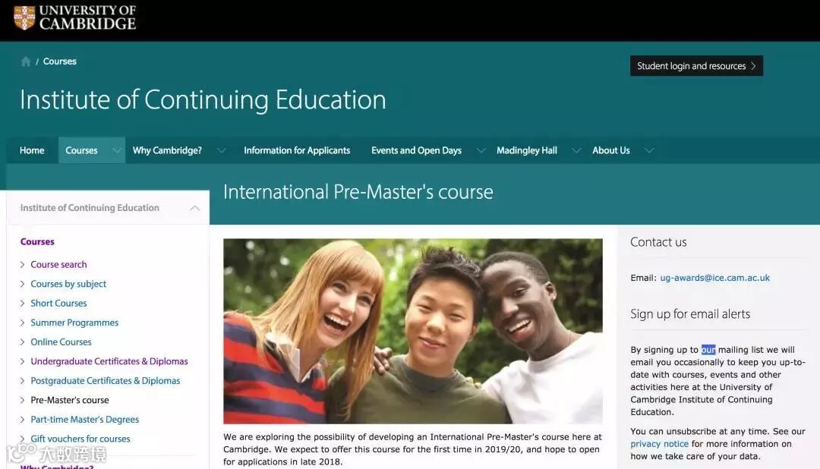Click arrow beside Pre-Master's course

click(22, 400)
